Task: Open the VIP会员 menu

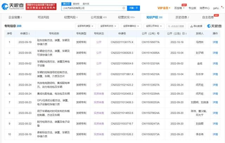Action: tap(164, 8)
